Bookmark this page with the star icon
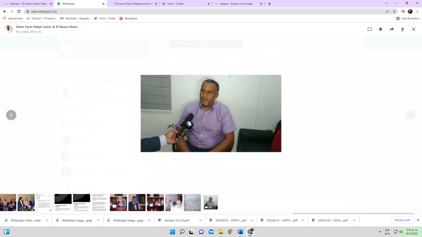Viewport: 422px width, 237px height. [x=394, y=12]
